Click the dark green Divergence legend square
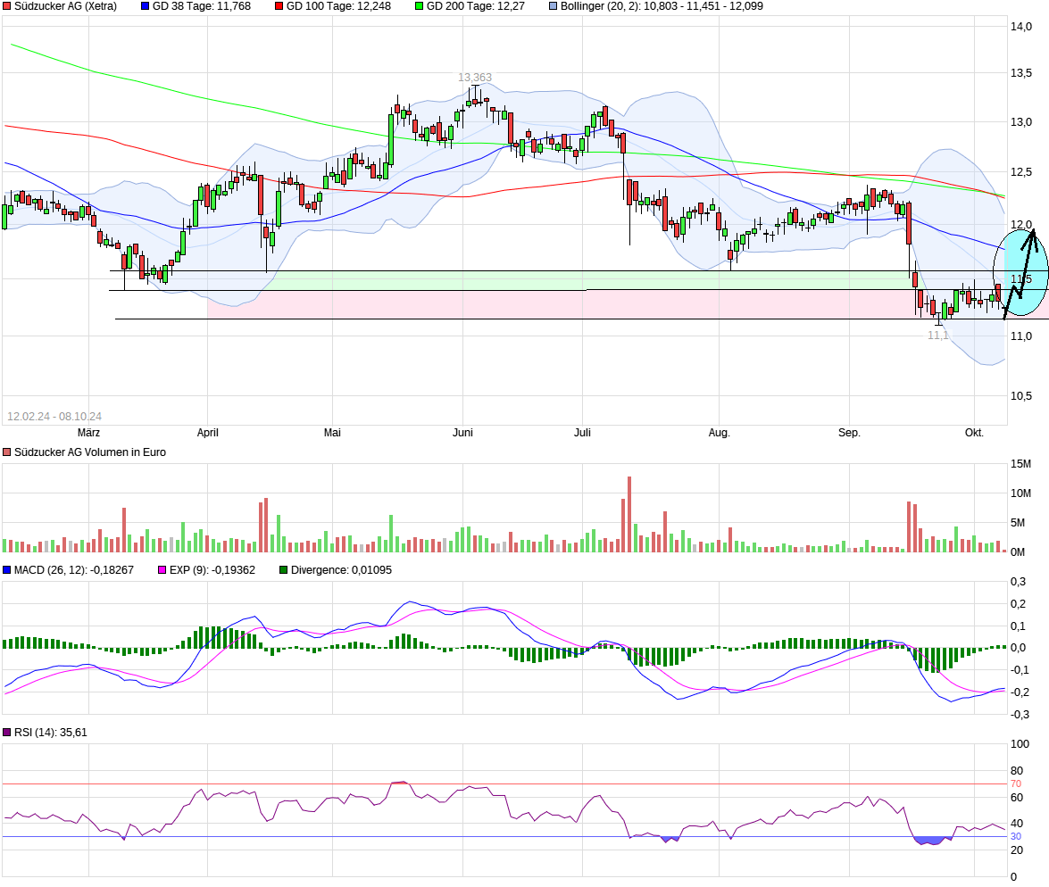This screenshot has width=1049, height=887. [x=284, y=570]
